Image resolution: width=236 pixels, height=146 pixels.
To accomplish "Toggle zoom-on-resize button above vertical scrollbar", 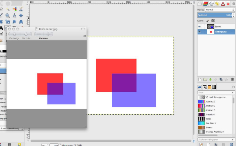I will point(194,2).
